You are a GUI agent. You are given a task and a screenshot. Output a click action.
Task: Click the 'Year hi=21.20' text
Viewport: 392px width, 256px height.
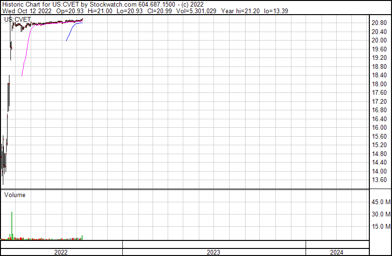point(240,11)
